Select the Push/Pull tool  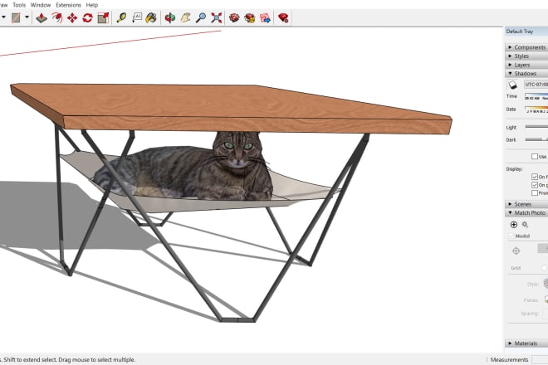click(42, 17)
